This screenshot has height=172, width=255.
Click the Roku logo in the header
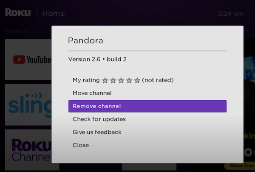(x=17, y=13)
